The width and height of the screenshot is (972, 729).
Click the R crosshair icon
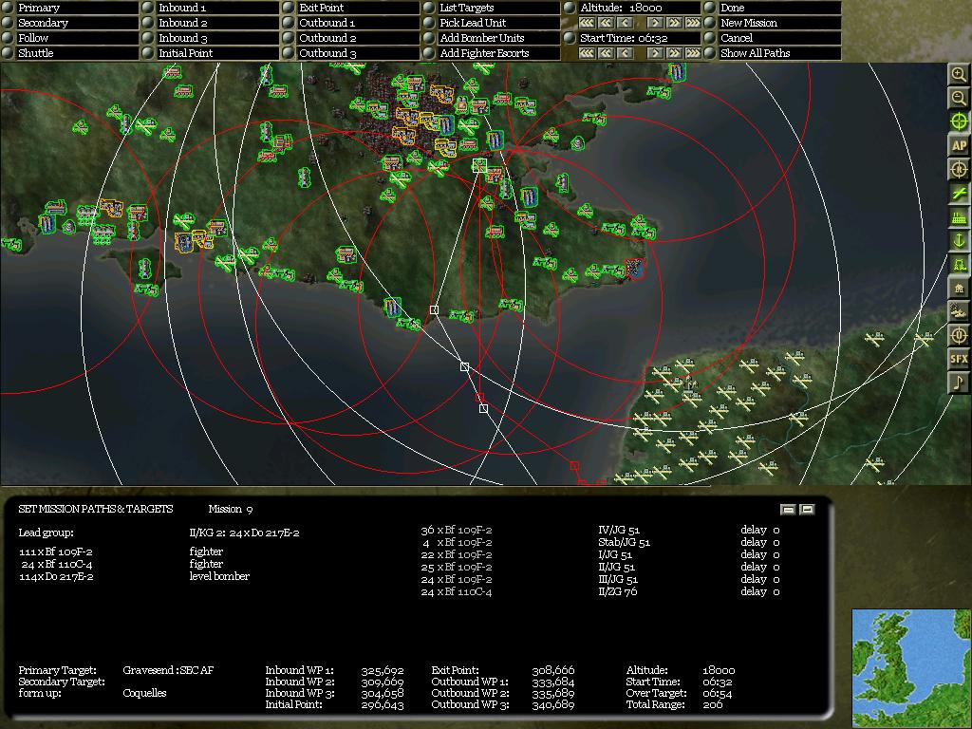[959, 169]
